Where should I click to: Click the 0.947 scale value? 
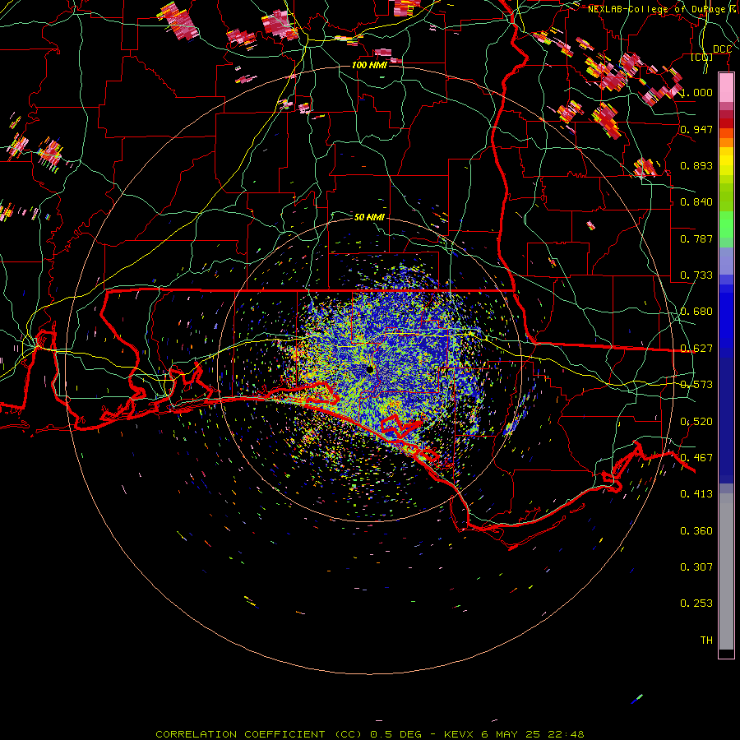[x=696, y=129]
